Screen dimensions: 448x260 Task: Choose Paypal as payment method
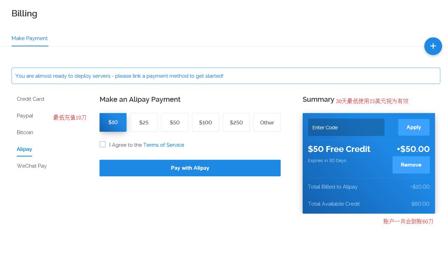(25, 116)
